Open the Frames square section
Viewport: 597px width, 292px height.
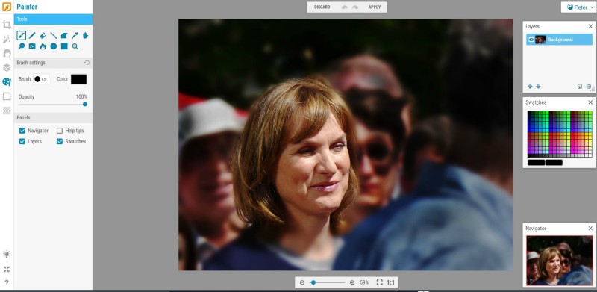(x=7, y=96)
